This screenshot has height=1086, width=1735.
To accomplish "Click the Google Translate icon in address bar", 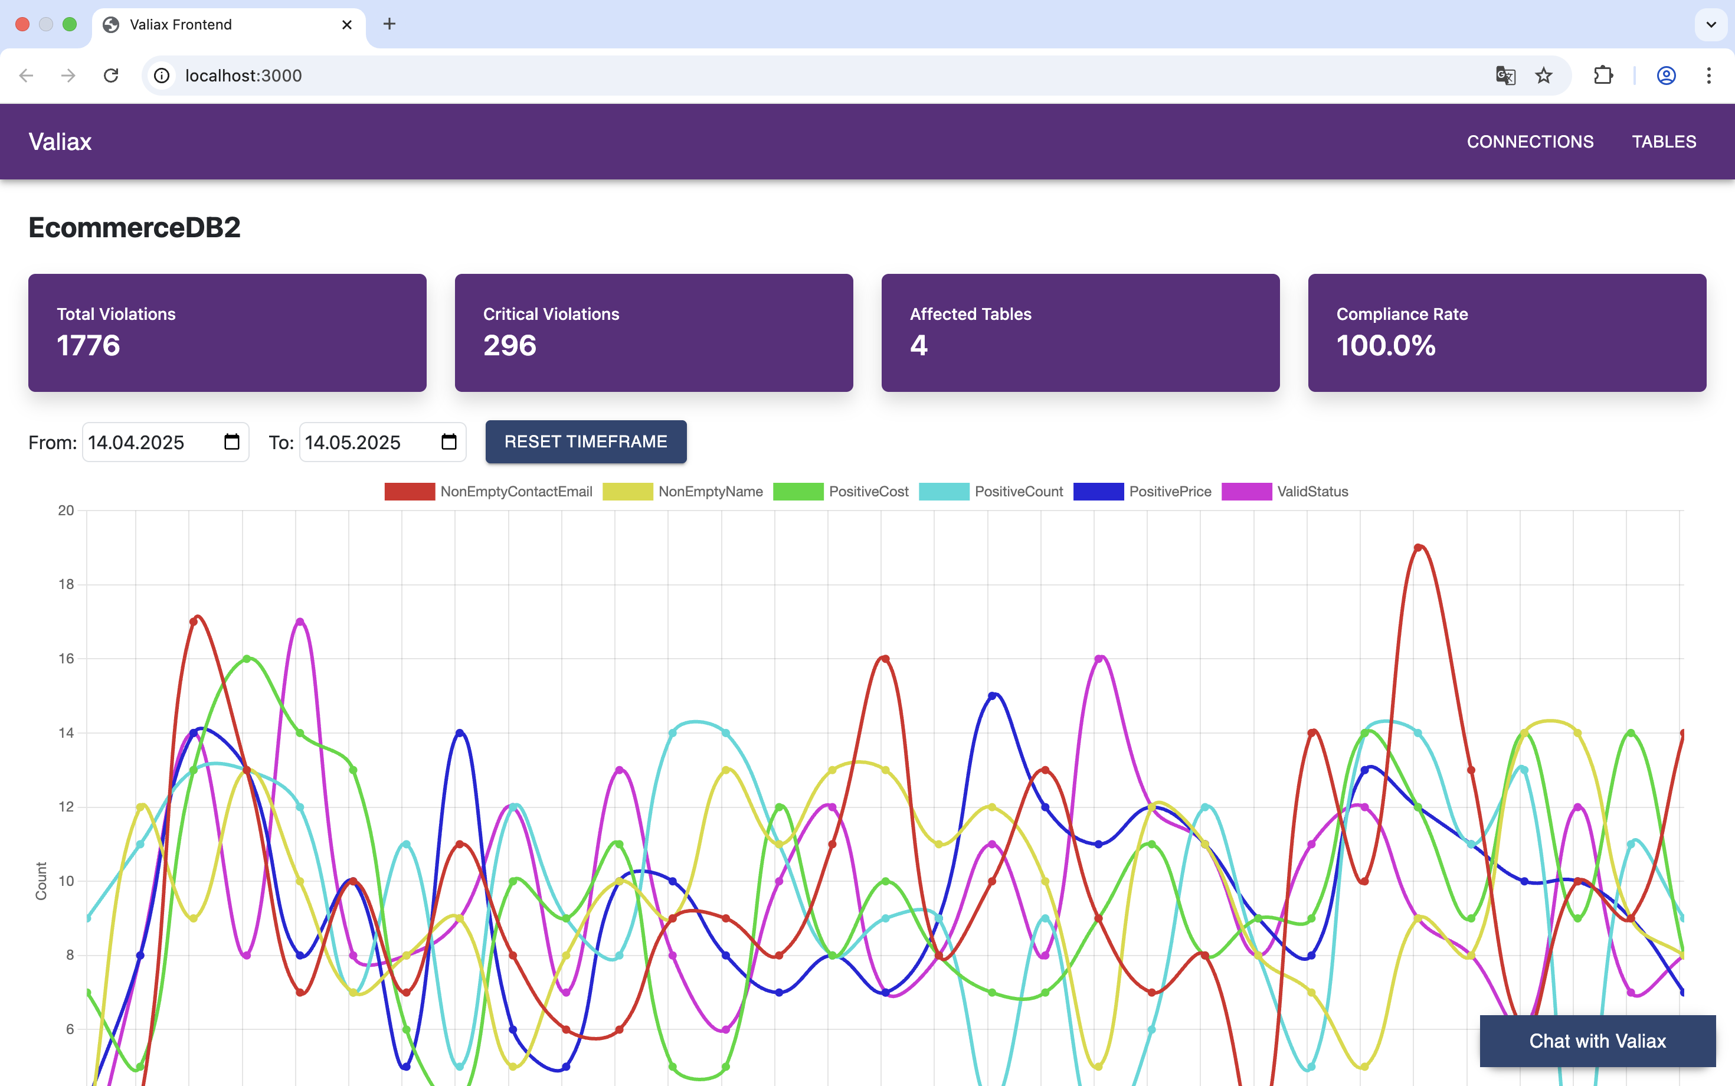I will pyautogui.click(x=1505, y=76).
